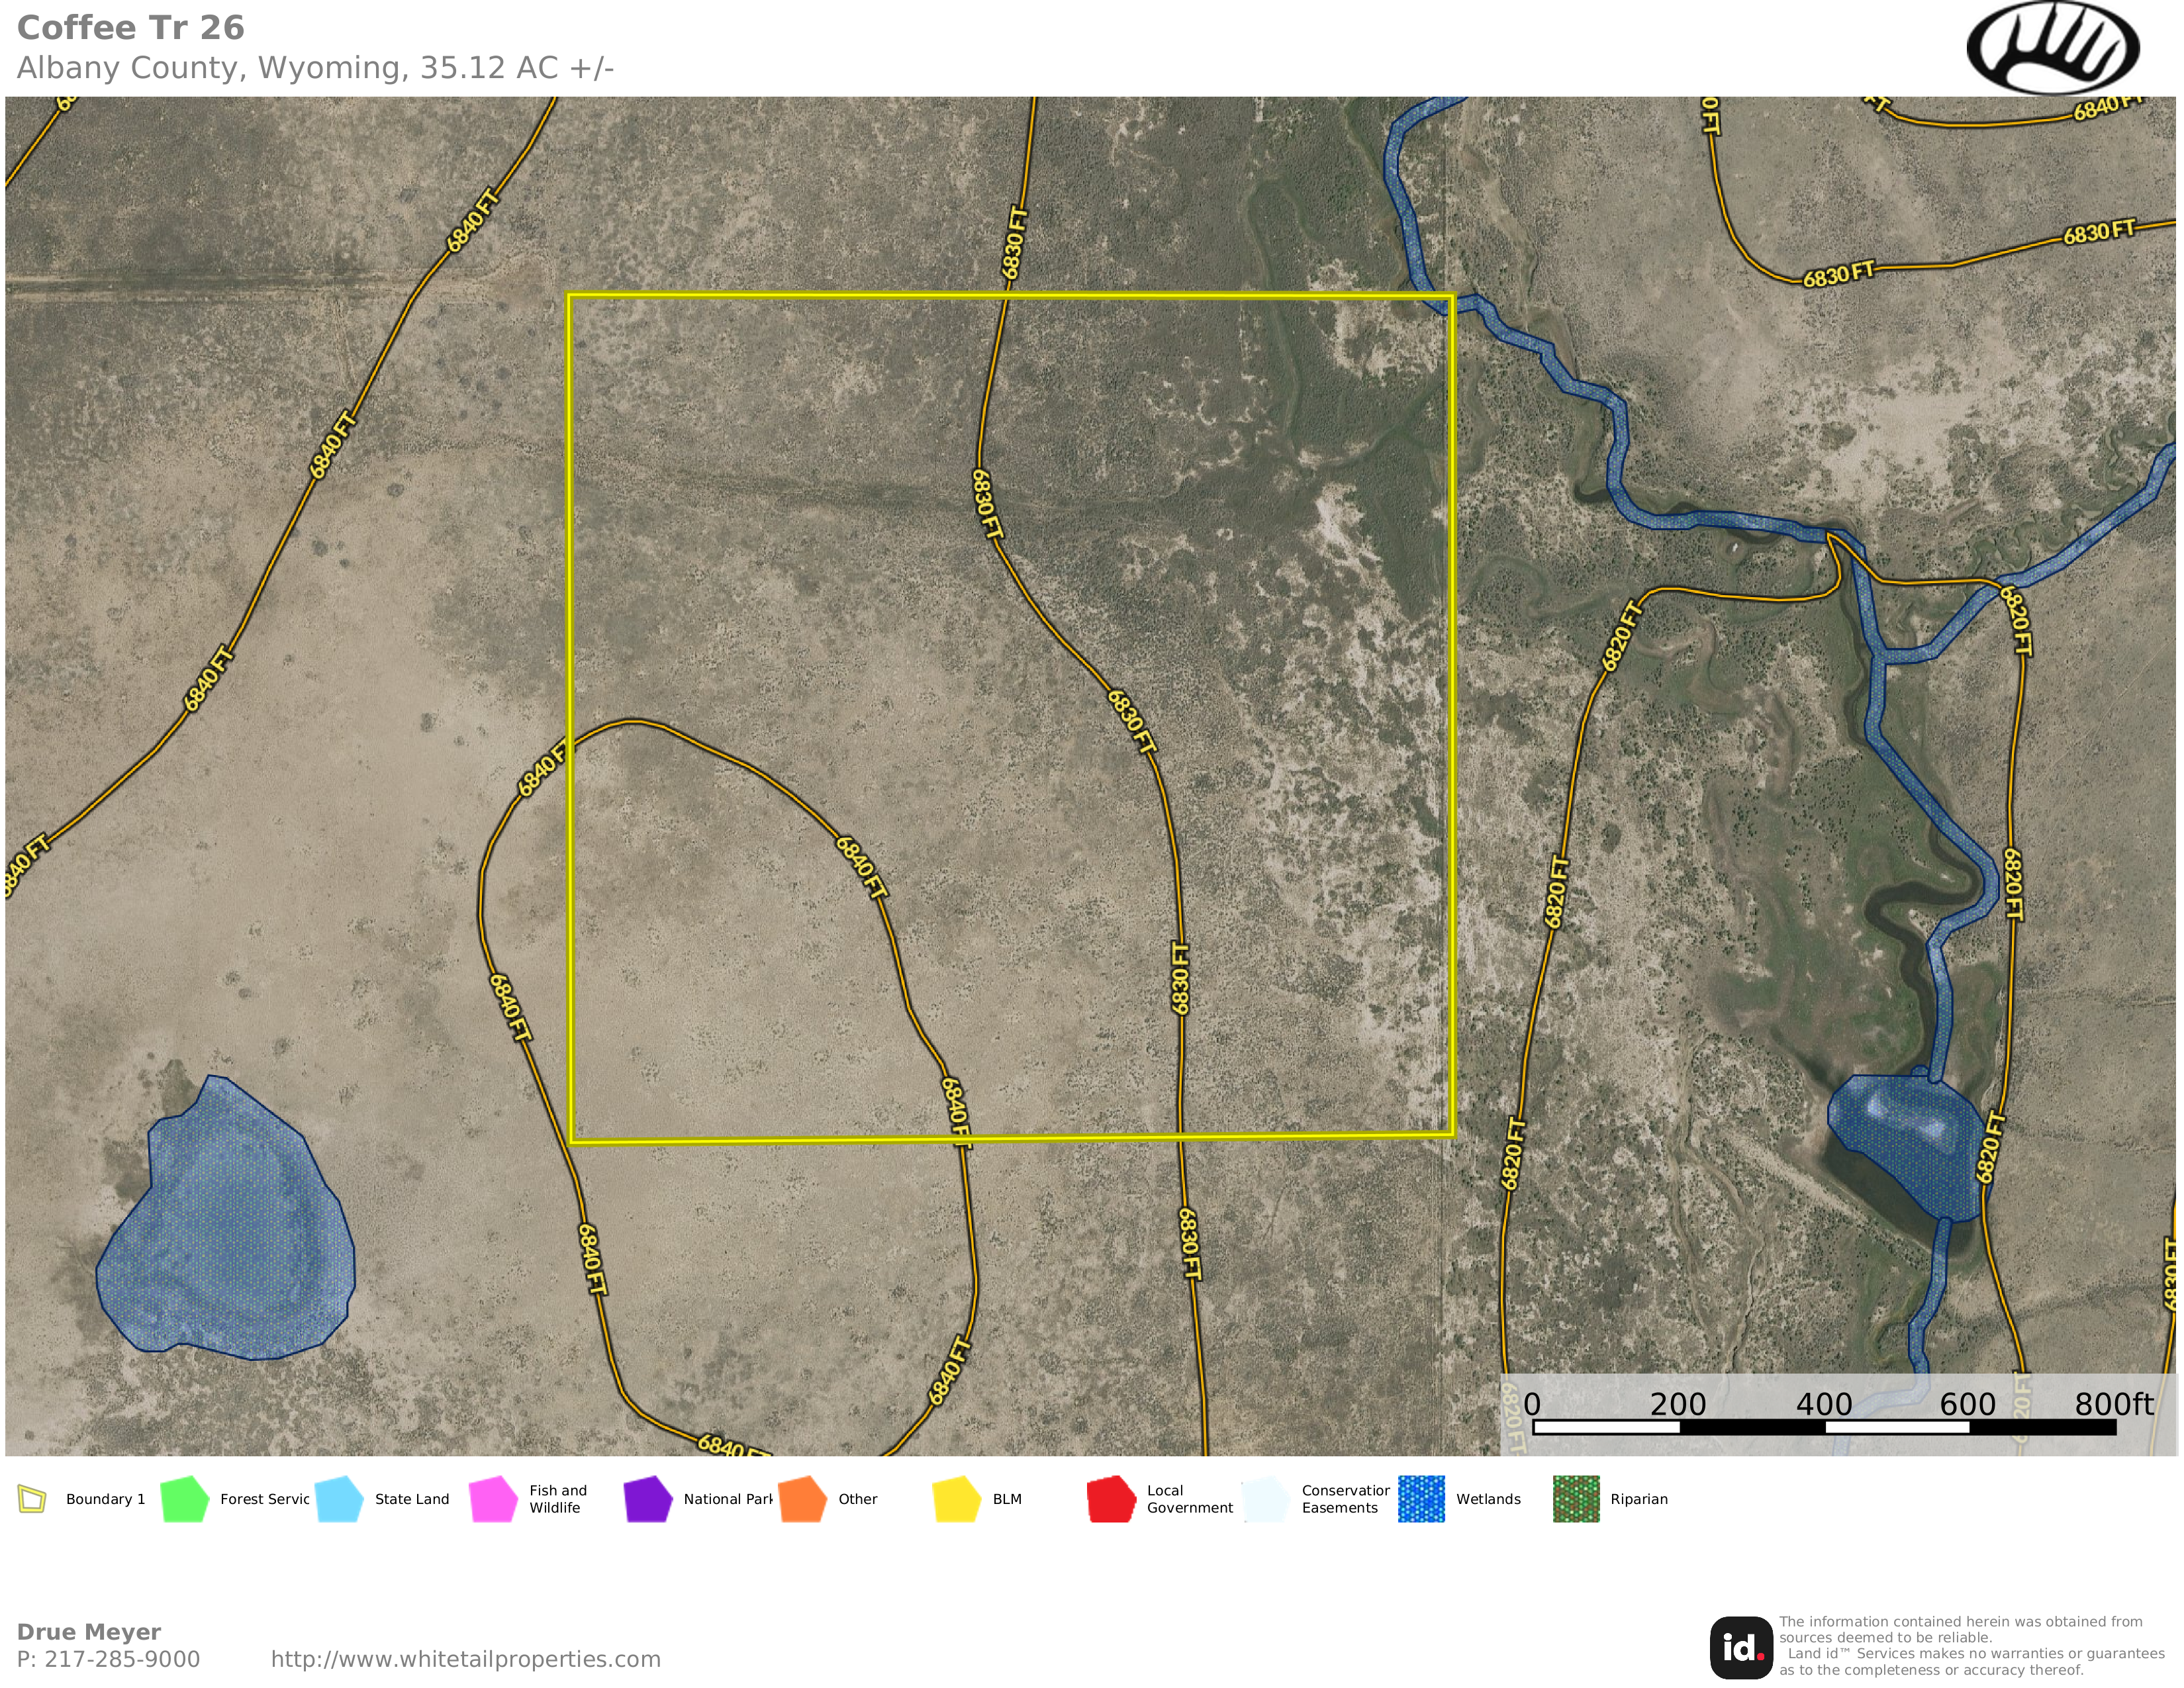Click the State Land blue legend swatch
The width and height of the screenshot is (2184, 1688).
point(339,1499)
